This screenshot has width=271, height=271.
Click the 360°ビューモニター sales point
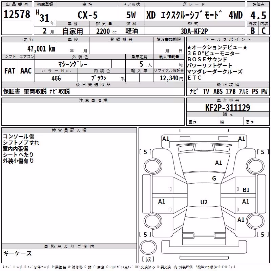[214, 53]
